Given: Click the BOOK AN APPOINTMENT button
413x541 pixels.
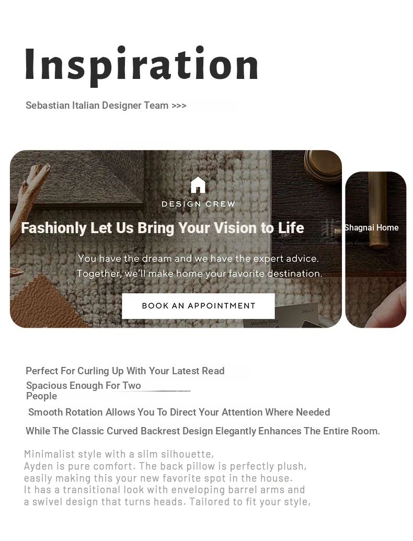Looking at the screenshot, I should point(198,306).
